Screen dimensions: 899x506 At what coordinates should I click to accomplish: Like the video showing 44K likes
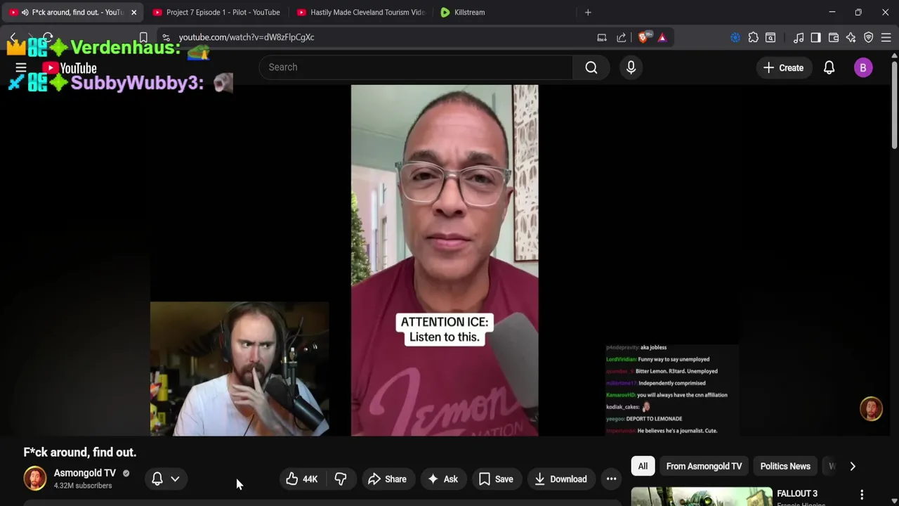pyautogui.click(x=302, y=479)
